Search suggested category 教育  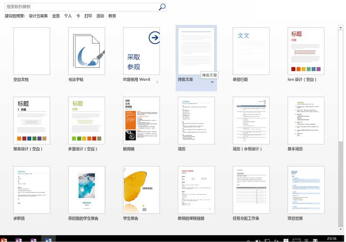pos(112,16)
